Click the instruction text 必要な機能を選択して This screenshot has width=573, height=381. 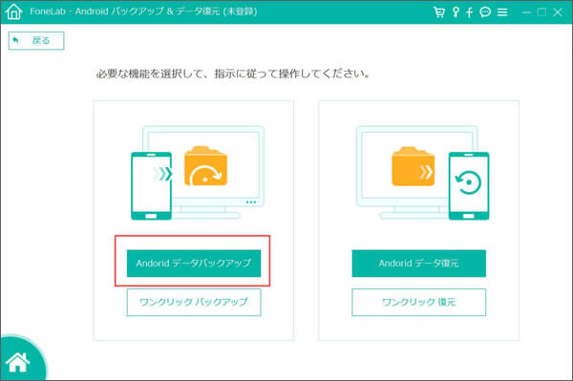tap(149, 74)
